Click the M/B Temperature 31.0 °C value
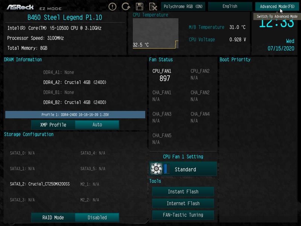This screenshot has height=226, width=301. point(237,27)
